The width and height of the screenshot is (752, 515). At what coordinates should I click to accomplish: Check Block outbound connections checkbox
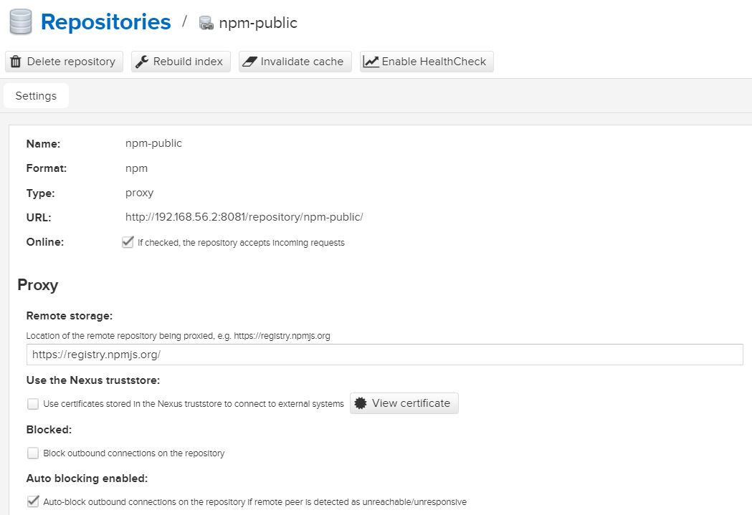(32, 453)
